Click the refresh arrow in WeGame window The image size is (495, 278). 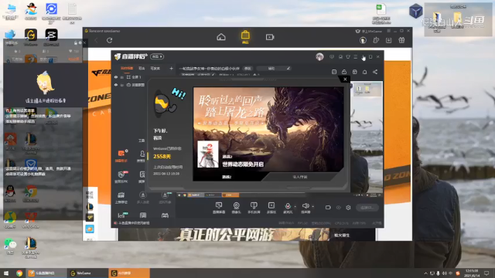[110, 40]
